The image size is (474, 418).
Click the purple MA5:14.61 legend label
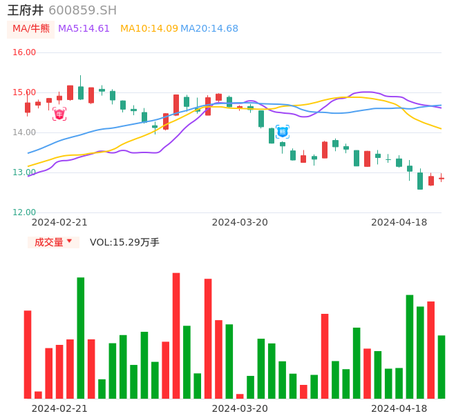tap(84, 29)
